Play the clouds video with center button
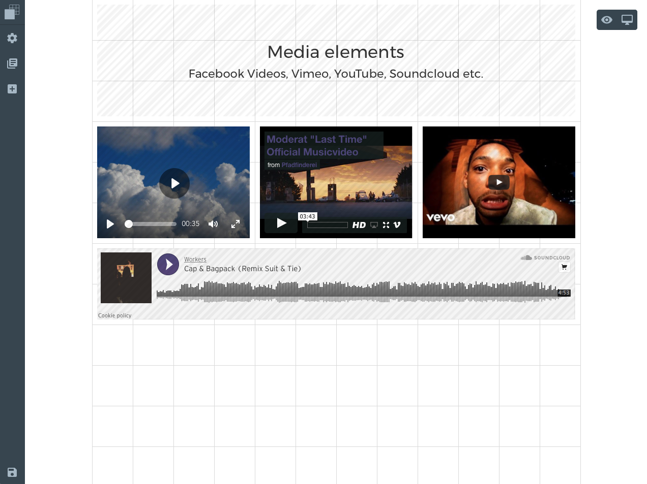 click(174, 183)
